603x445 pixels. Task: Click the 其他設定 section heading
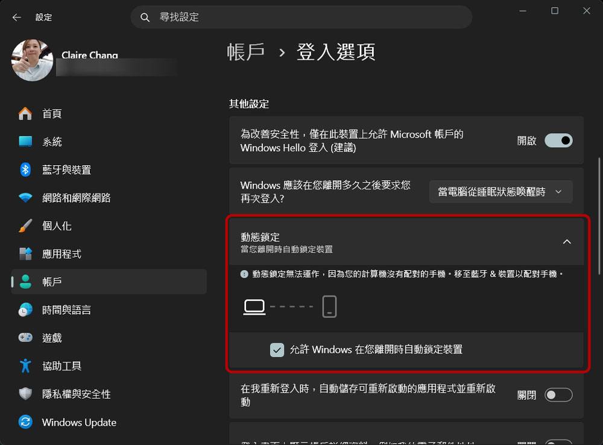tap(249, 104)
